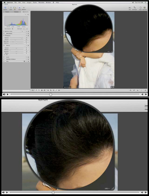Open the View toolbar icon
Viewport: 149px width, 196px height.
pyautogui.click(x=130, y=8)
